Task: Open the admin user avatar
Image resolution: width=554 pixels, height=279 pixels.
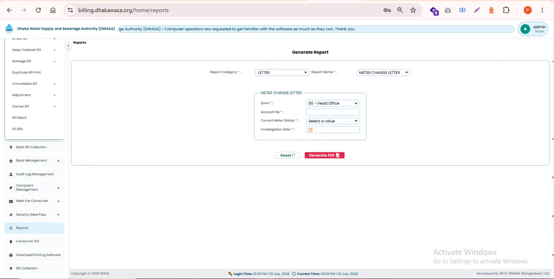Action: click(525, 29)
